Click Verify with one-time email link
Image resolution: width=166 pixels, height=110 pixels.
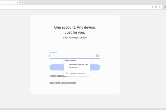pos(63,82)
